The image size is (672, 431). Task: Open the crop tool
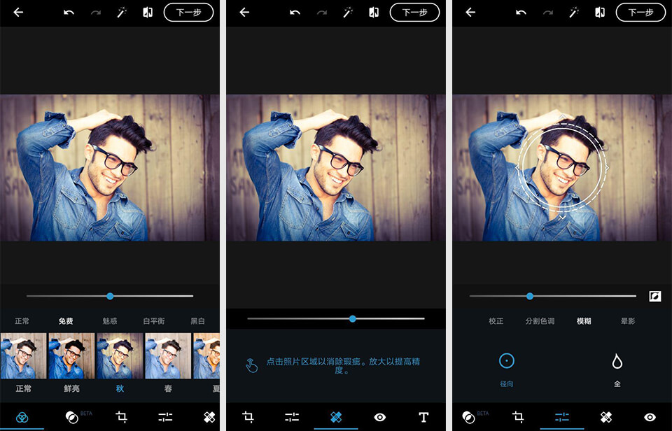tap(248, 416)
